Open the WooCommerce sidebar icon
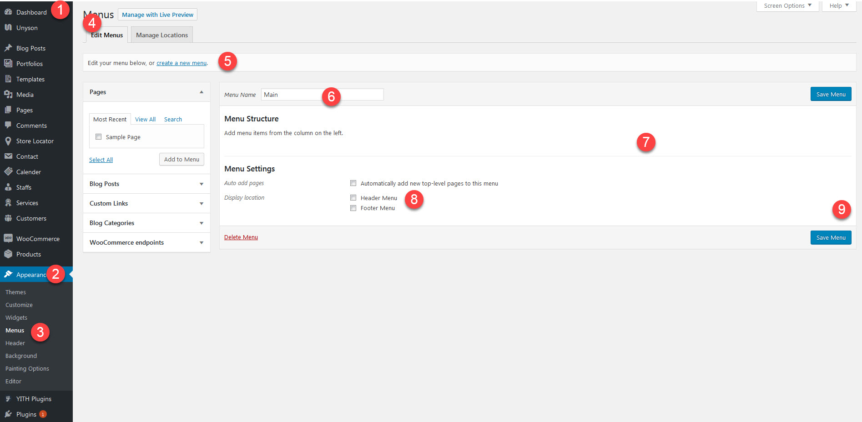862x422 pixels. (x=8, y=238)
